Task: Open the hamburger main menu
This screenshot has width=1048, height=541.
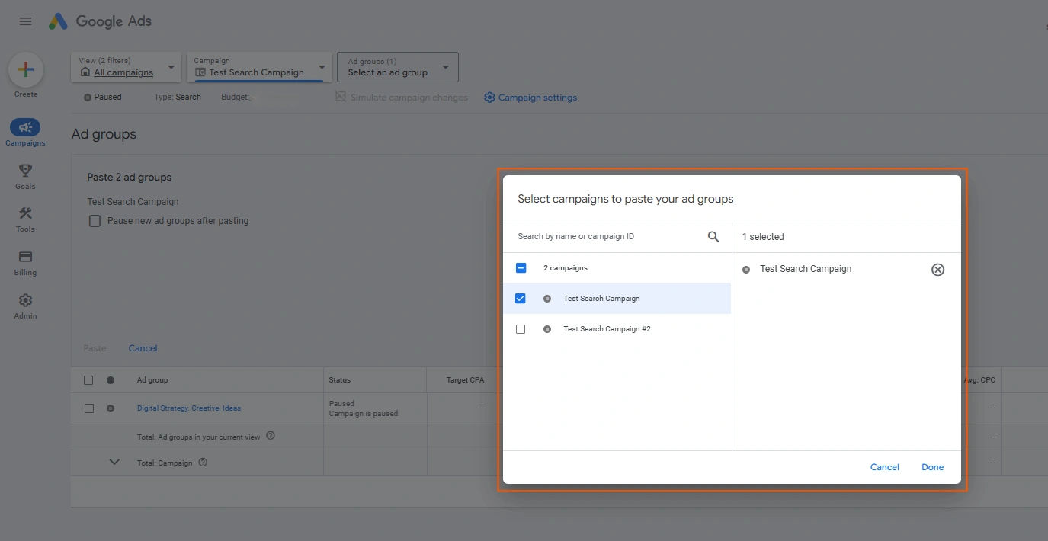Action: (25, 21)
